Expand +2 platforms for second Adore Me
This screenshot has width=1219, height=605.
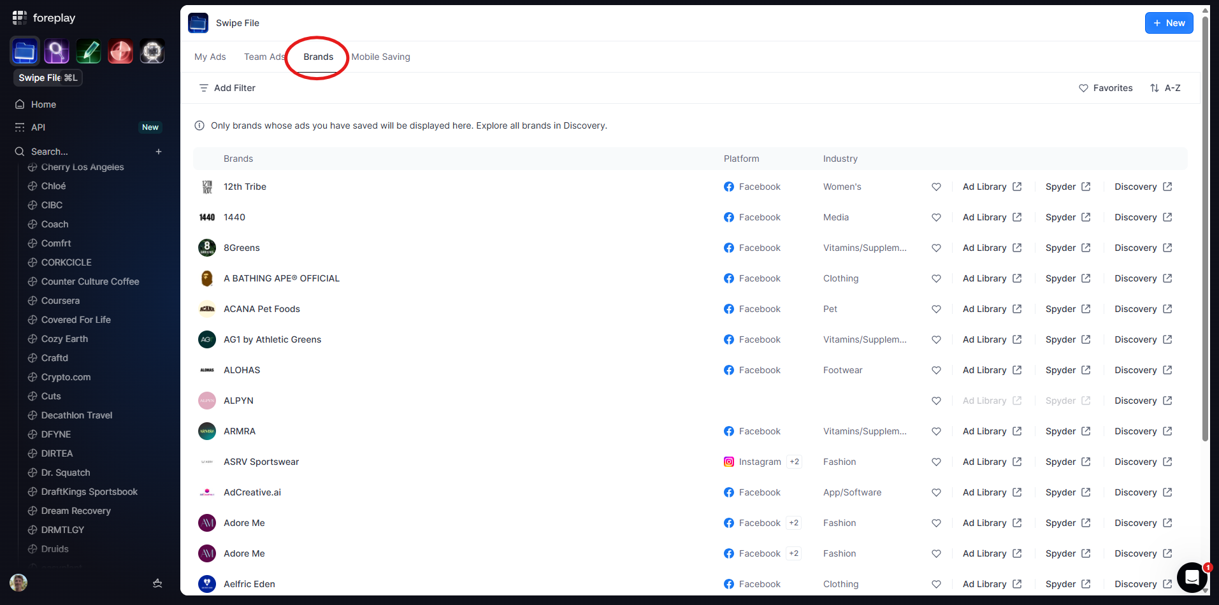(793, 553)
